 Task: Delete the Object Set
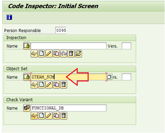coord(64,85)
